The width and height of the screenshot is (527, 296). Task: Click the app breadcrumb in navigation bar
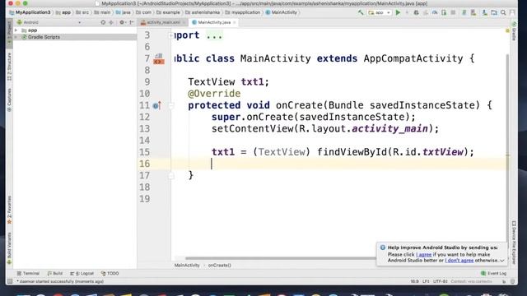tap(64, 12)
